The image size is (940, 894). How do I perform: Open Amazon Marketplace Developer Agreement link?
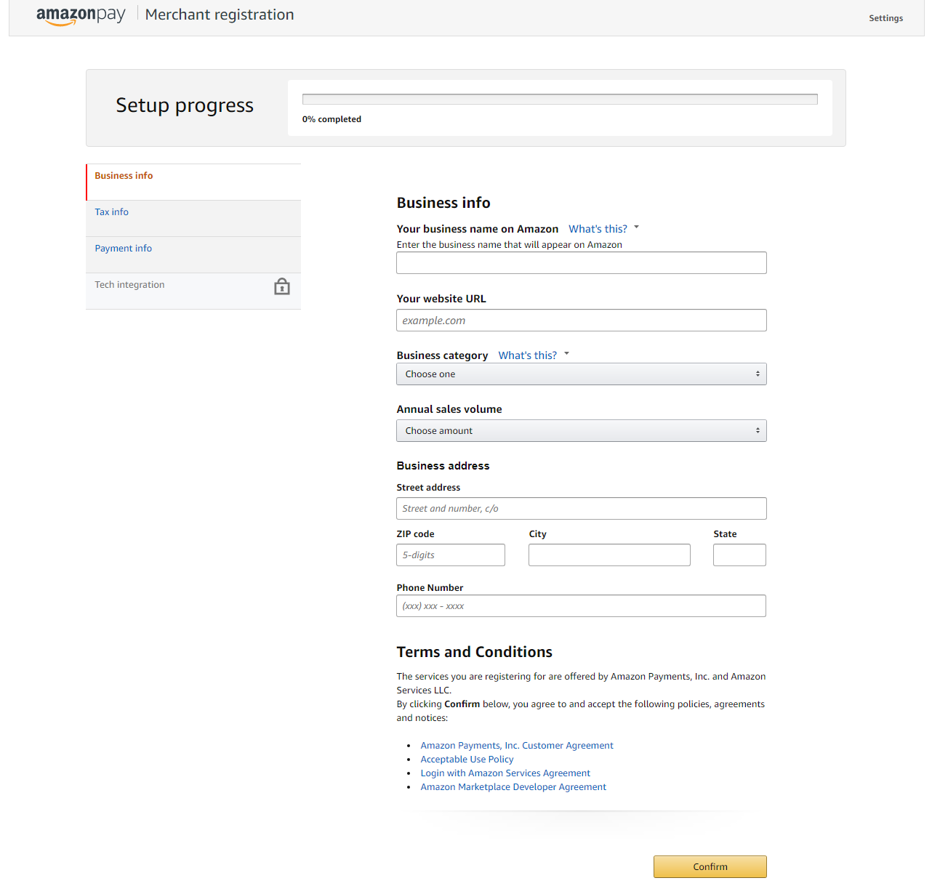coord(513,787)
